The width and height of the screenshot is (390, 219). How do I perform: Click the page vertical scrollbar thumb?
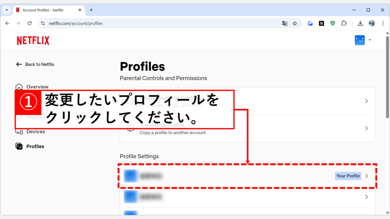point(387,77)
